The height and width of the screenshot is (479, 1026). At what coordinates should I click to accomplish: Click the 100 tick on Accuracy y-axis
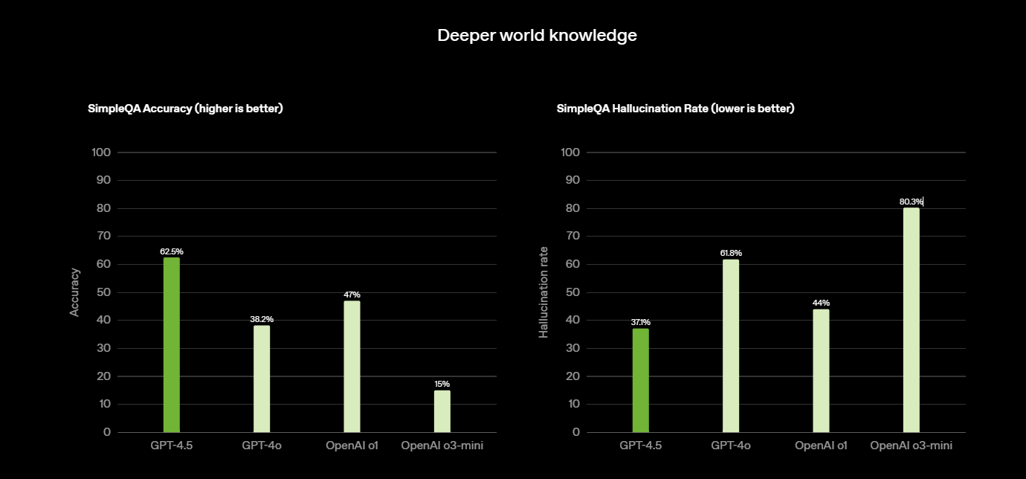point(101,152)
